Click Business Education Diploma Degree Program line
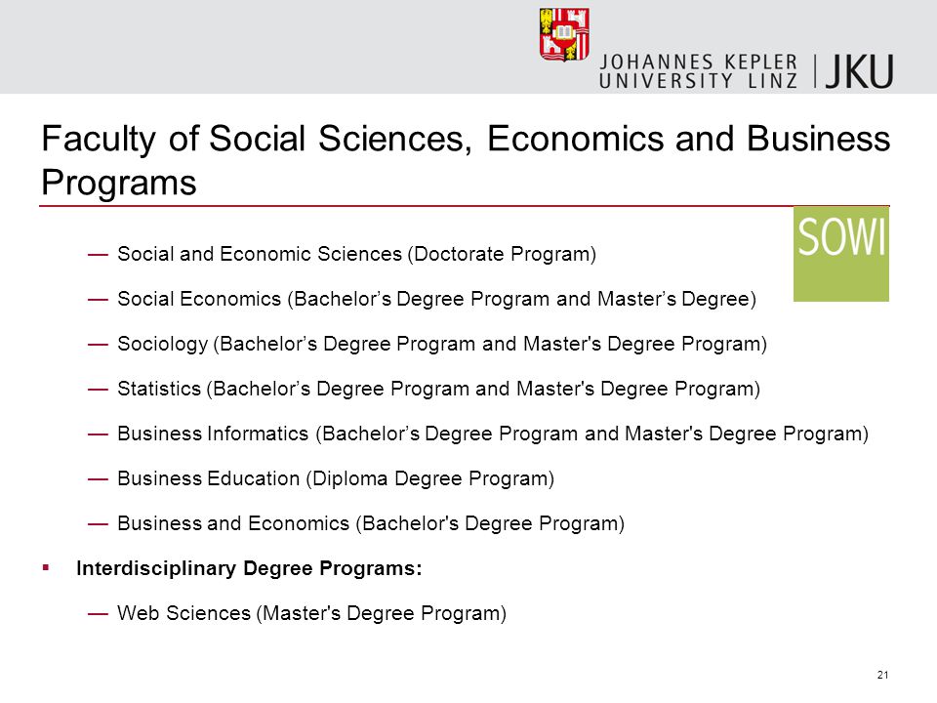 336,478
